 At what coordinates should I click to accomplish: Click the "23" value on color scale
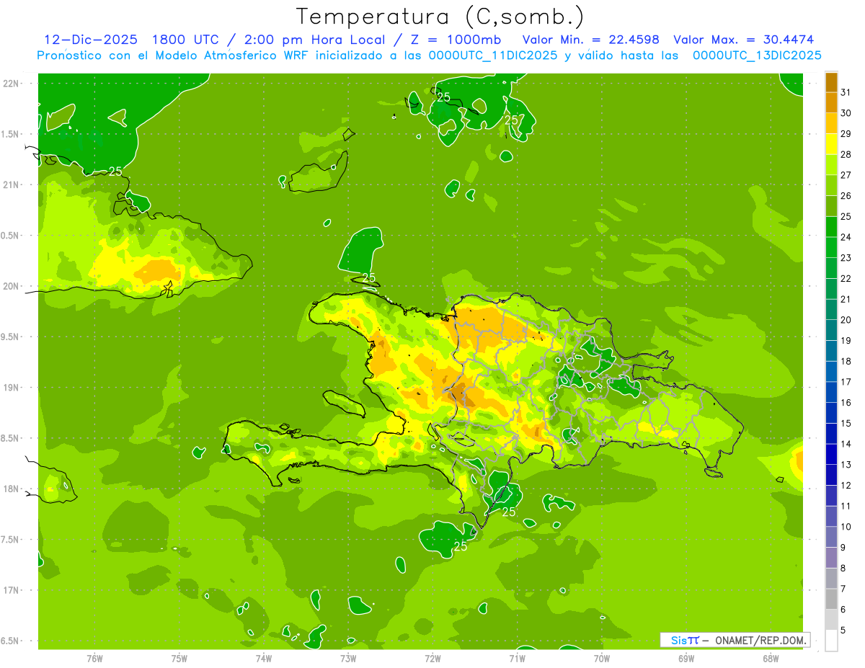846,258
